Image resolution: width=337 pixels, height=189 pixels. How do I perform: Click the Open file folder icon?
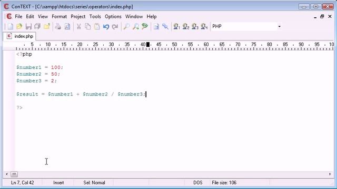click(x=19, y=27)
